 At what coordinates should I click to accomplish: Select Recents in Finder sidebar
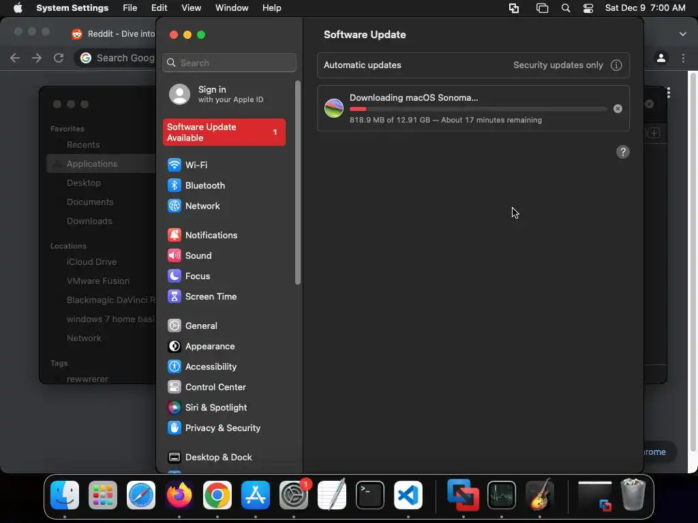click(x=83, y=144)
